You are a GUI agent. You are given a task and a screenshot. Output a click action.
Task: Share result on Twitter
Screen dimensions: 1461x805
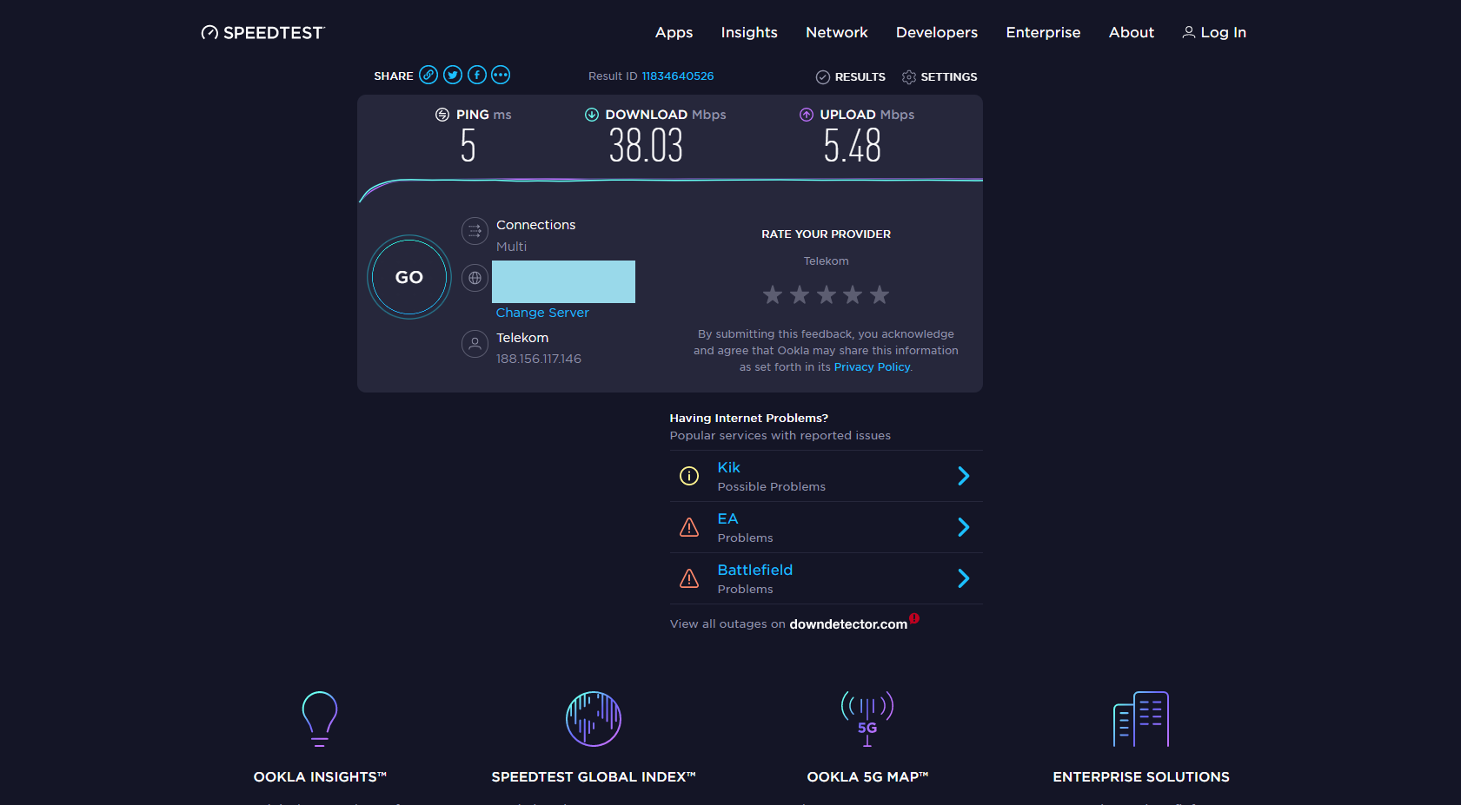[453, 75]
